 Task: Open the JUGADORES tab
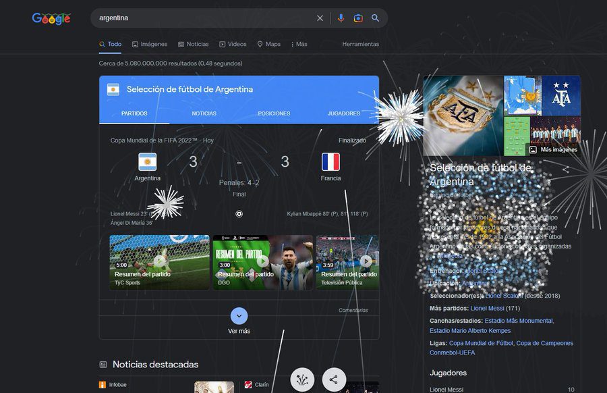[x=344, y=113]
